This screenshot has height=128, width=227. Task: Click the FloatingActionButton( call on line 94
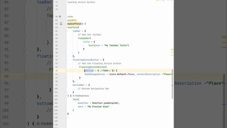point(93,67)
